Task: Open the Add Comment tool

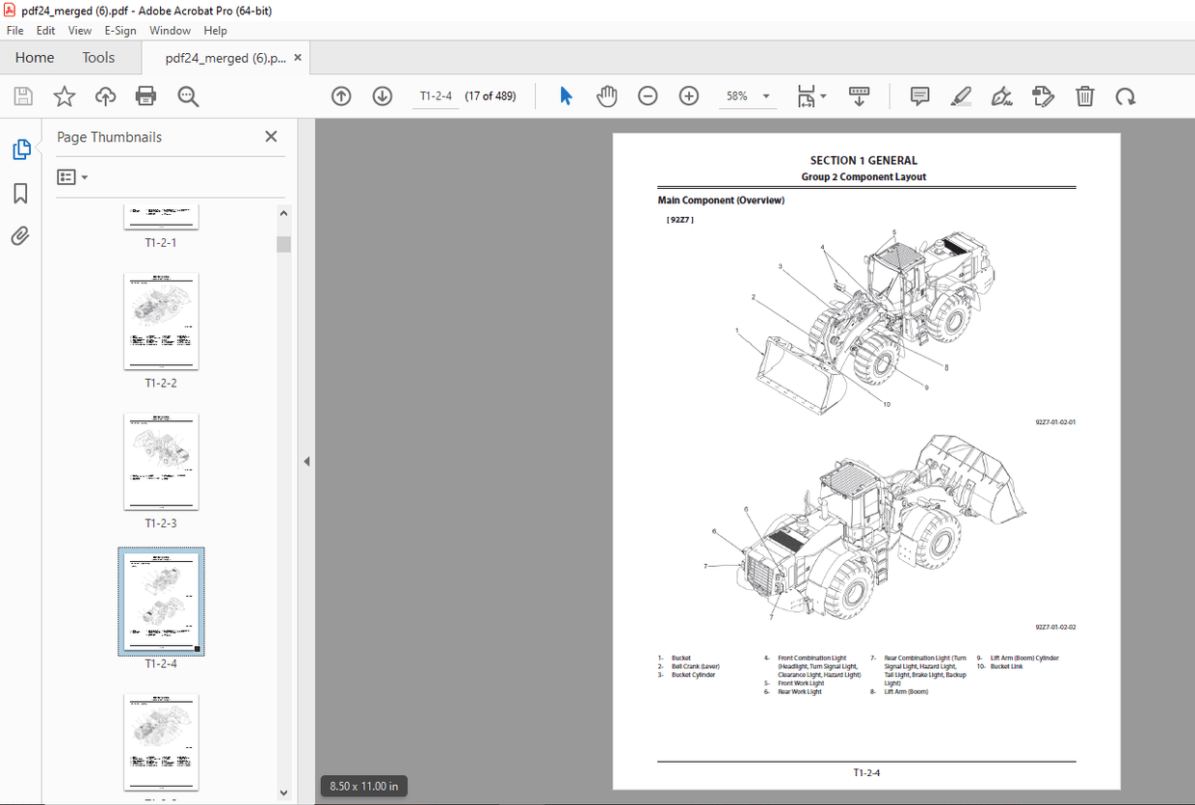Action: (919, 95)
